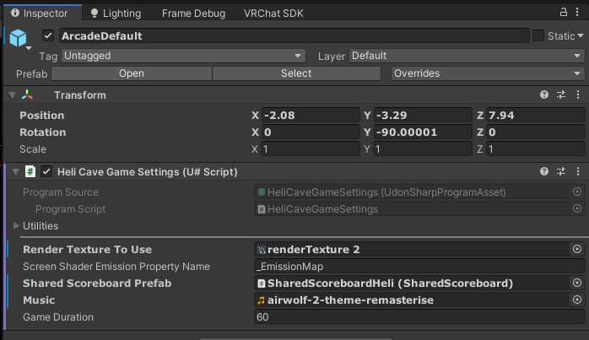Open the Tag dropdown showing Untagged
The width and height of the screenshot is (589, 340).
tap(183, 56)
